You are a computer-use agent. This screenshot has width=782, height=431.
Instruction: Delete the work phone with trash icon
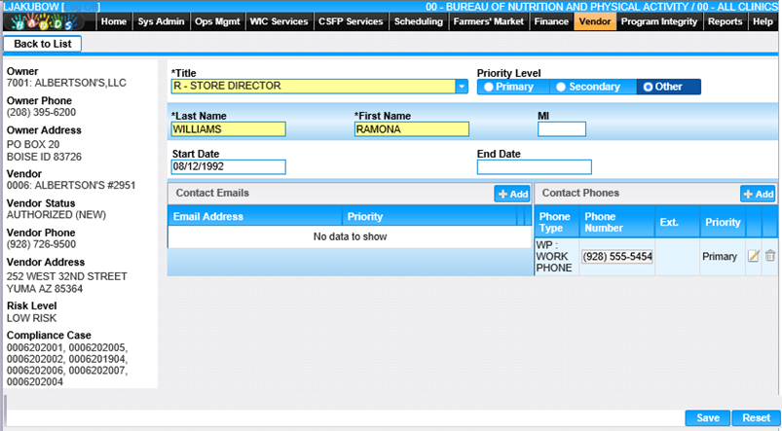[770, 256]
